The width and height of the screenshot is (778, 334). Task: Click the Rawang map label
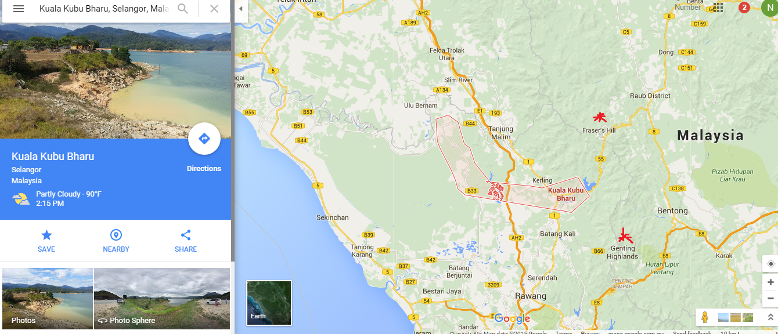click(531, 296)
